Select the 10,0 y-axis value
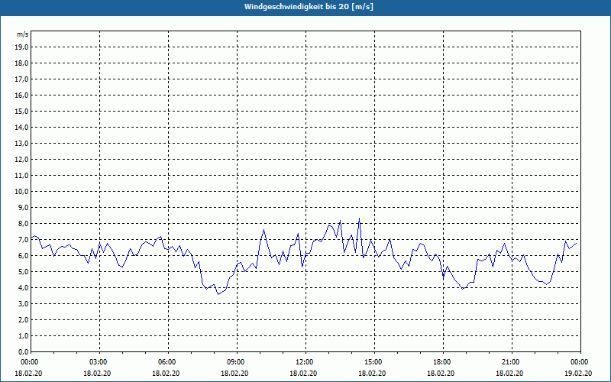611x382 pixels. click(22, 192)
